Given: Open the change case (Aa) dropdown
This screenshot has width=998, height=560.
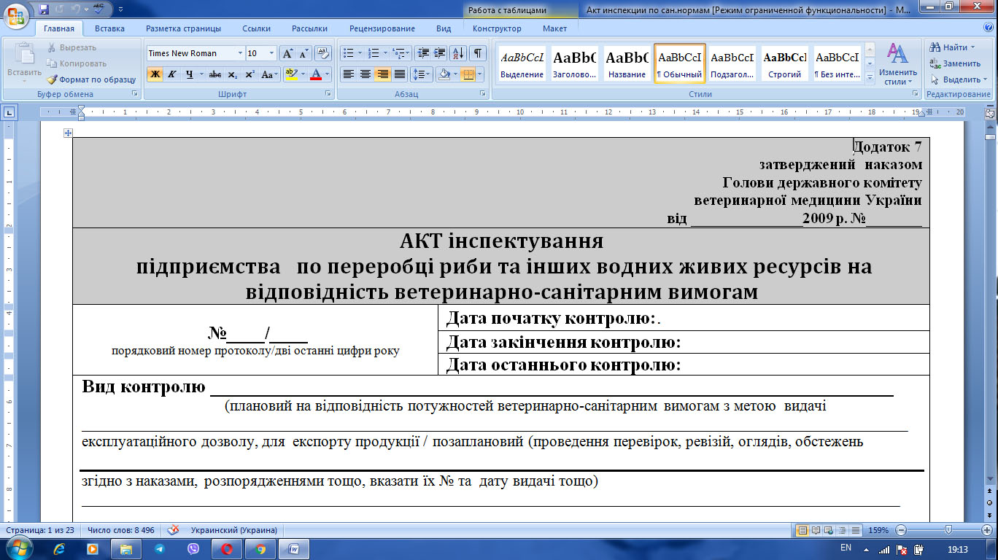Looking at the screenshot, I should 270,74.
